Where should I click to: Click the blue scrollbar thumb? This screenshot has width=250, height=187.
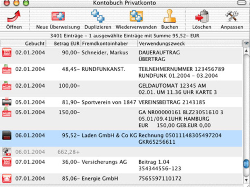coord(246,164)
